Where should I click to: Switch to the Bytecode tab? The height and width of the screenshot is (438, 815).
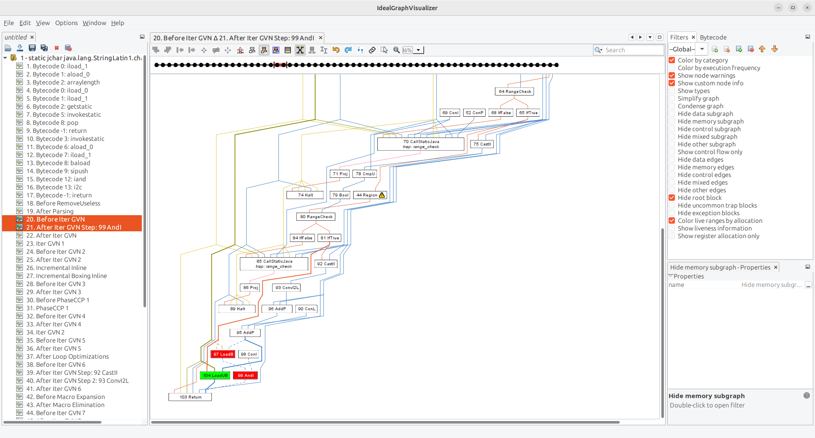click(x=713, y=37)
